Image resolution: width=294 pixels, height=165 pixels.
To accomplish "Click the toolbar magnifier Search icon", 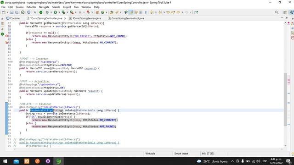I will point(277,12).
